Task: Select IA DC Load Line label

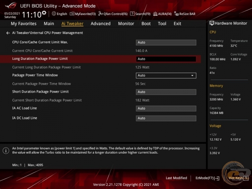Action: point(24,118)
